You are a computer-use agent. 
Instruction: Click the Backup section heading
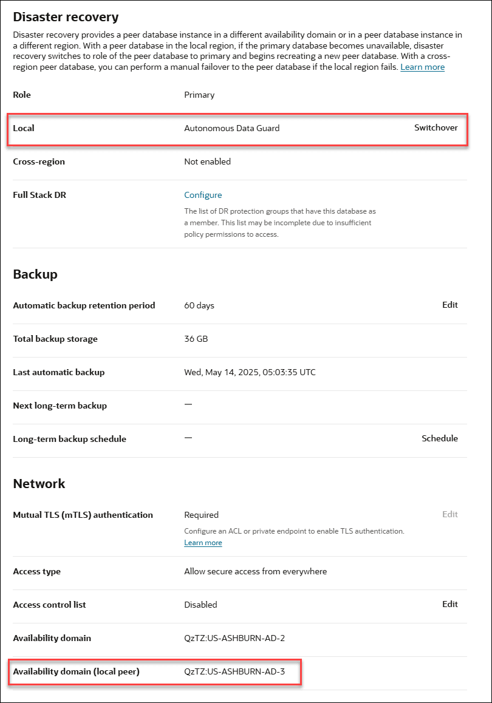pyautogui.click(x=33, y=274)
